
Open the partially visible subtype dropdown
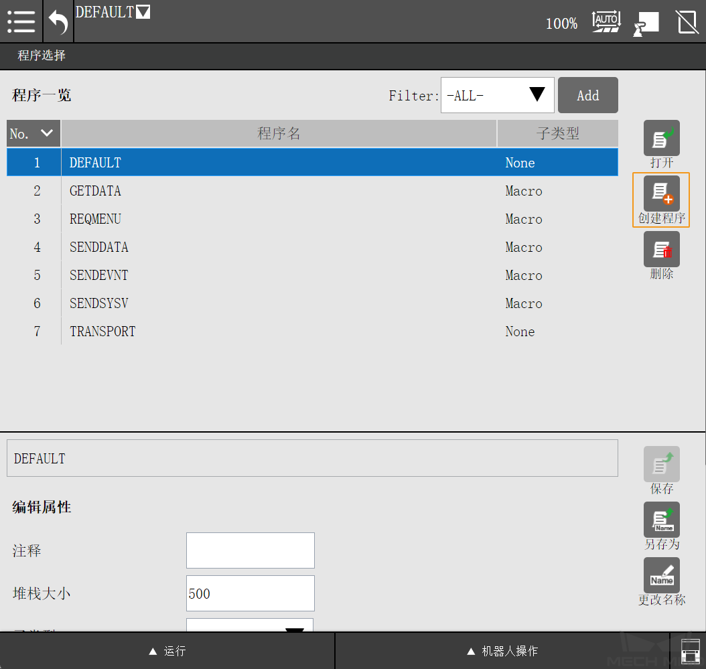pyautogui.click(x=251, y=625)
